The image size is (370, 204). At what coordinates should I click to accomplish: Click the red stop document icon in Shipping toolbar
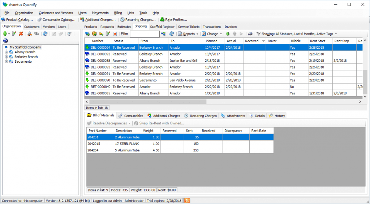pos(115,34)
